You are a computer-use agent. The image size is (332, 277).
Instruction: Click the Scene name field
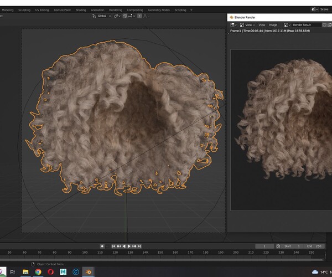tap(325, 9)
